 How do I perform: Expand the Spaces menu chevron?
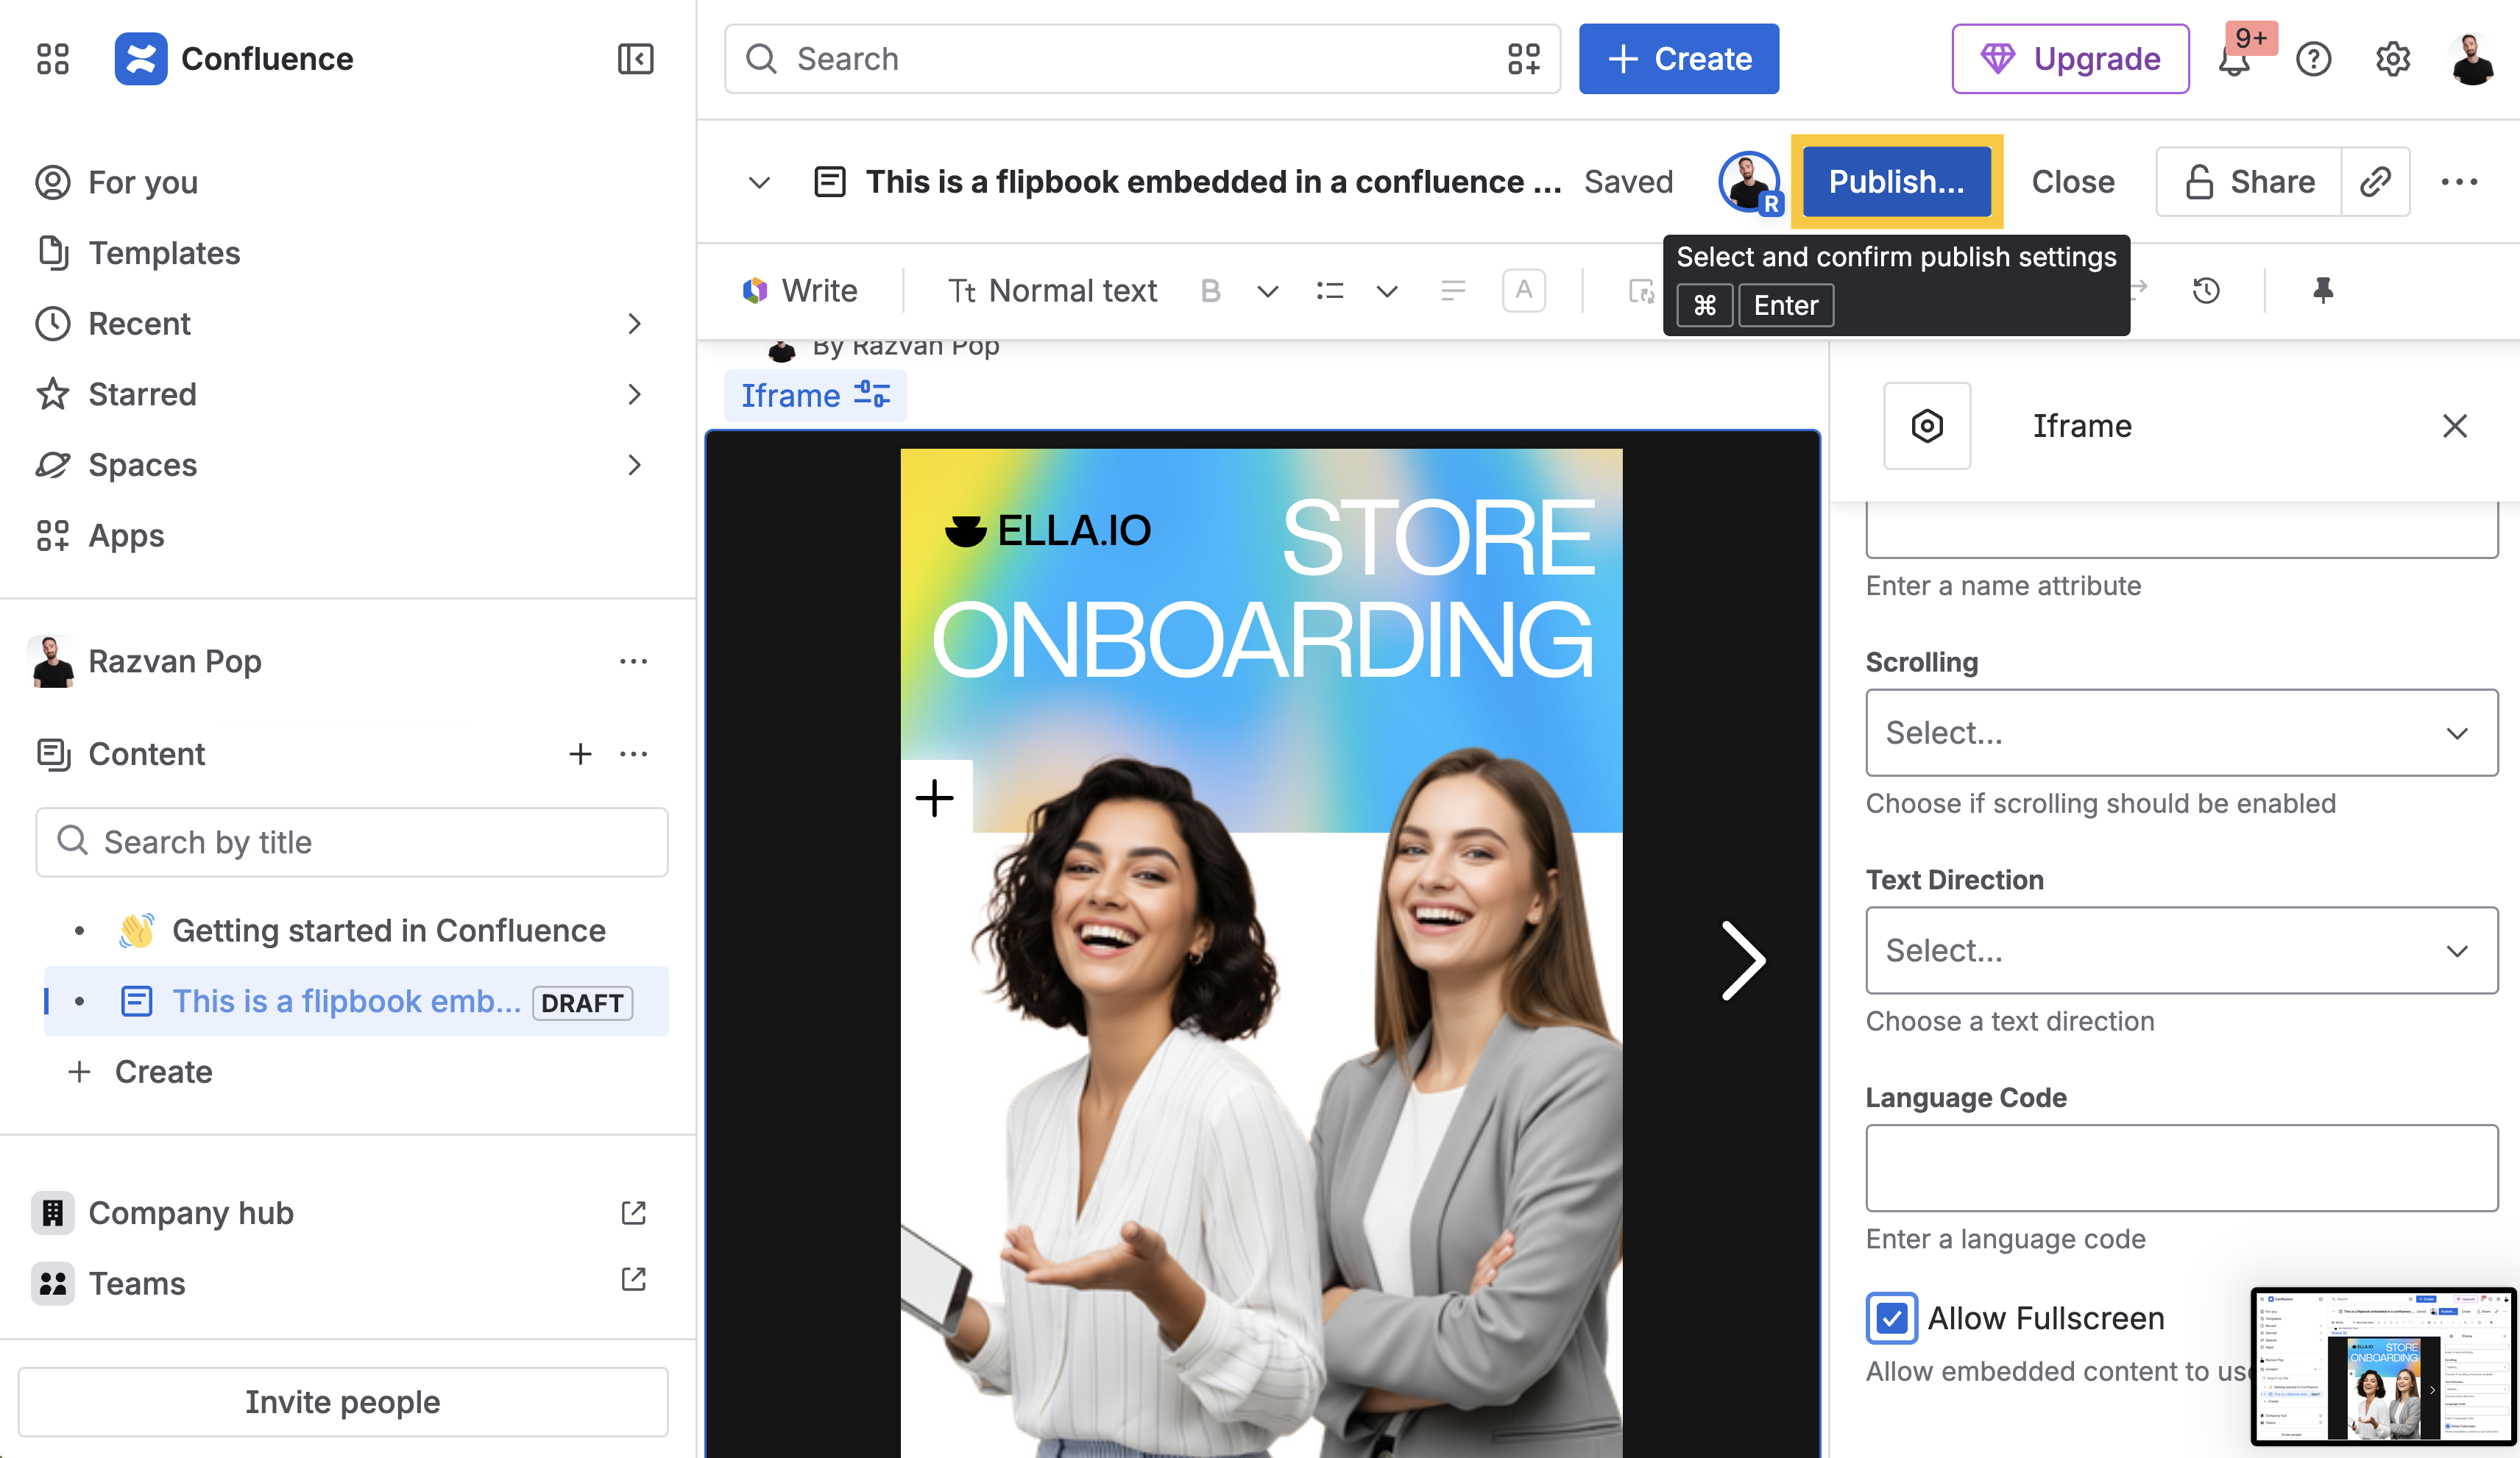[x=634, y=465]
